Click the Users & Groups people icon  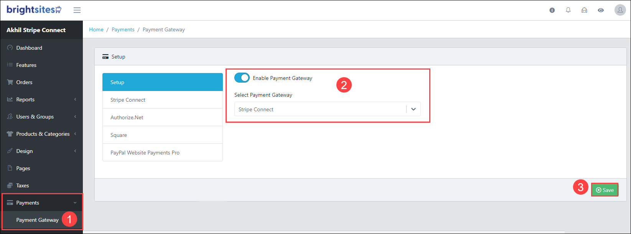pyautogui.click(x=10, y=117)
